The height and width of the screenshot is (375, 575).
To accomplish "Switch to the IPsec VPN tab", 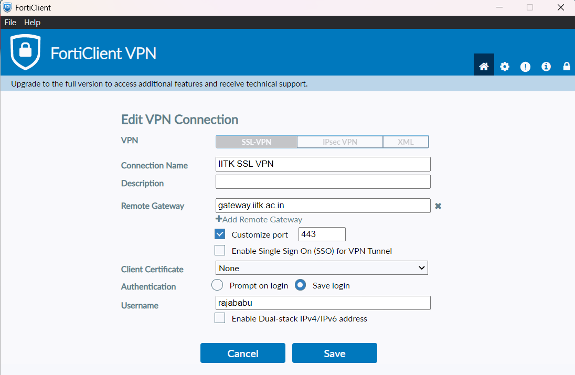I will [340, 142].
